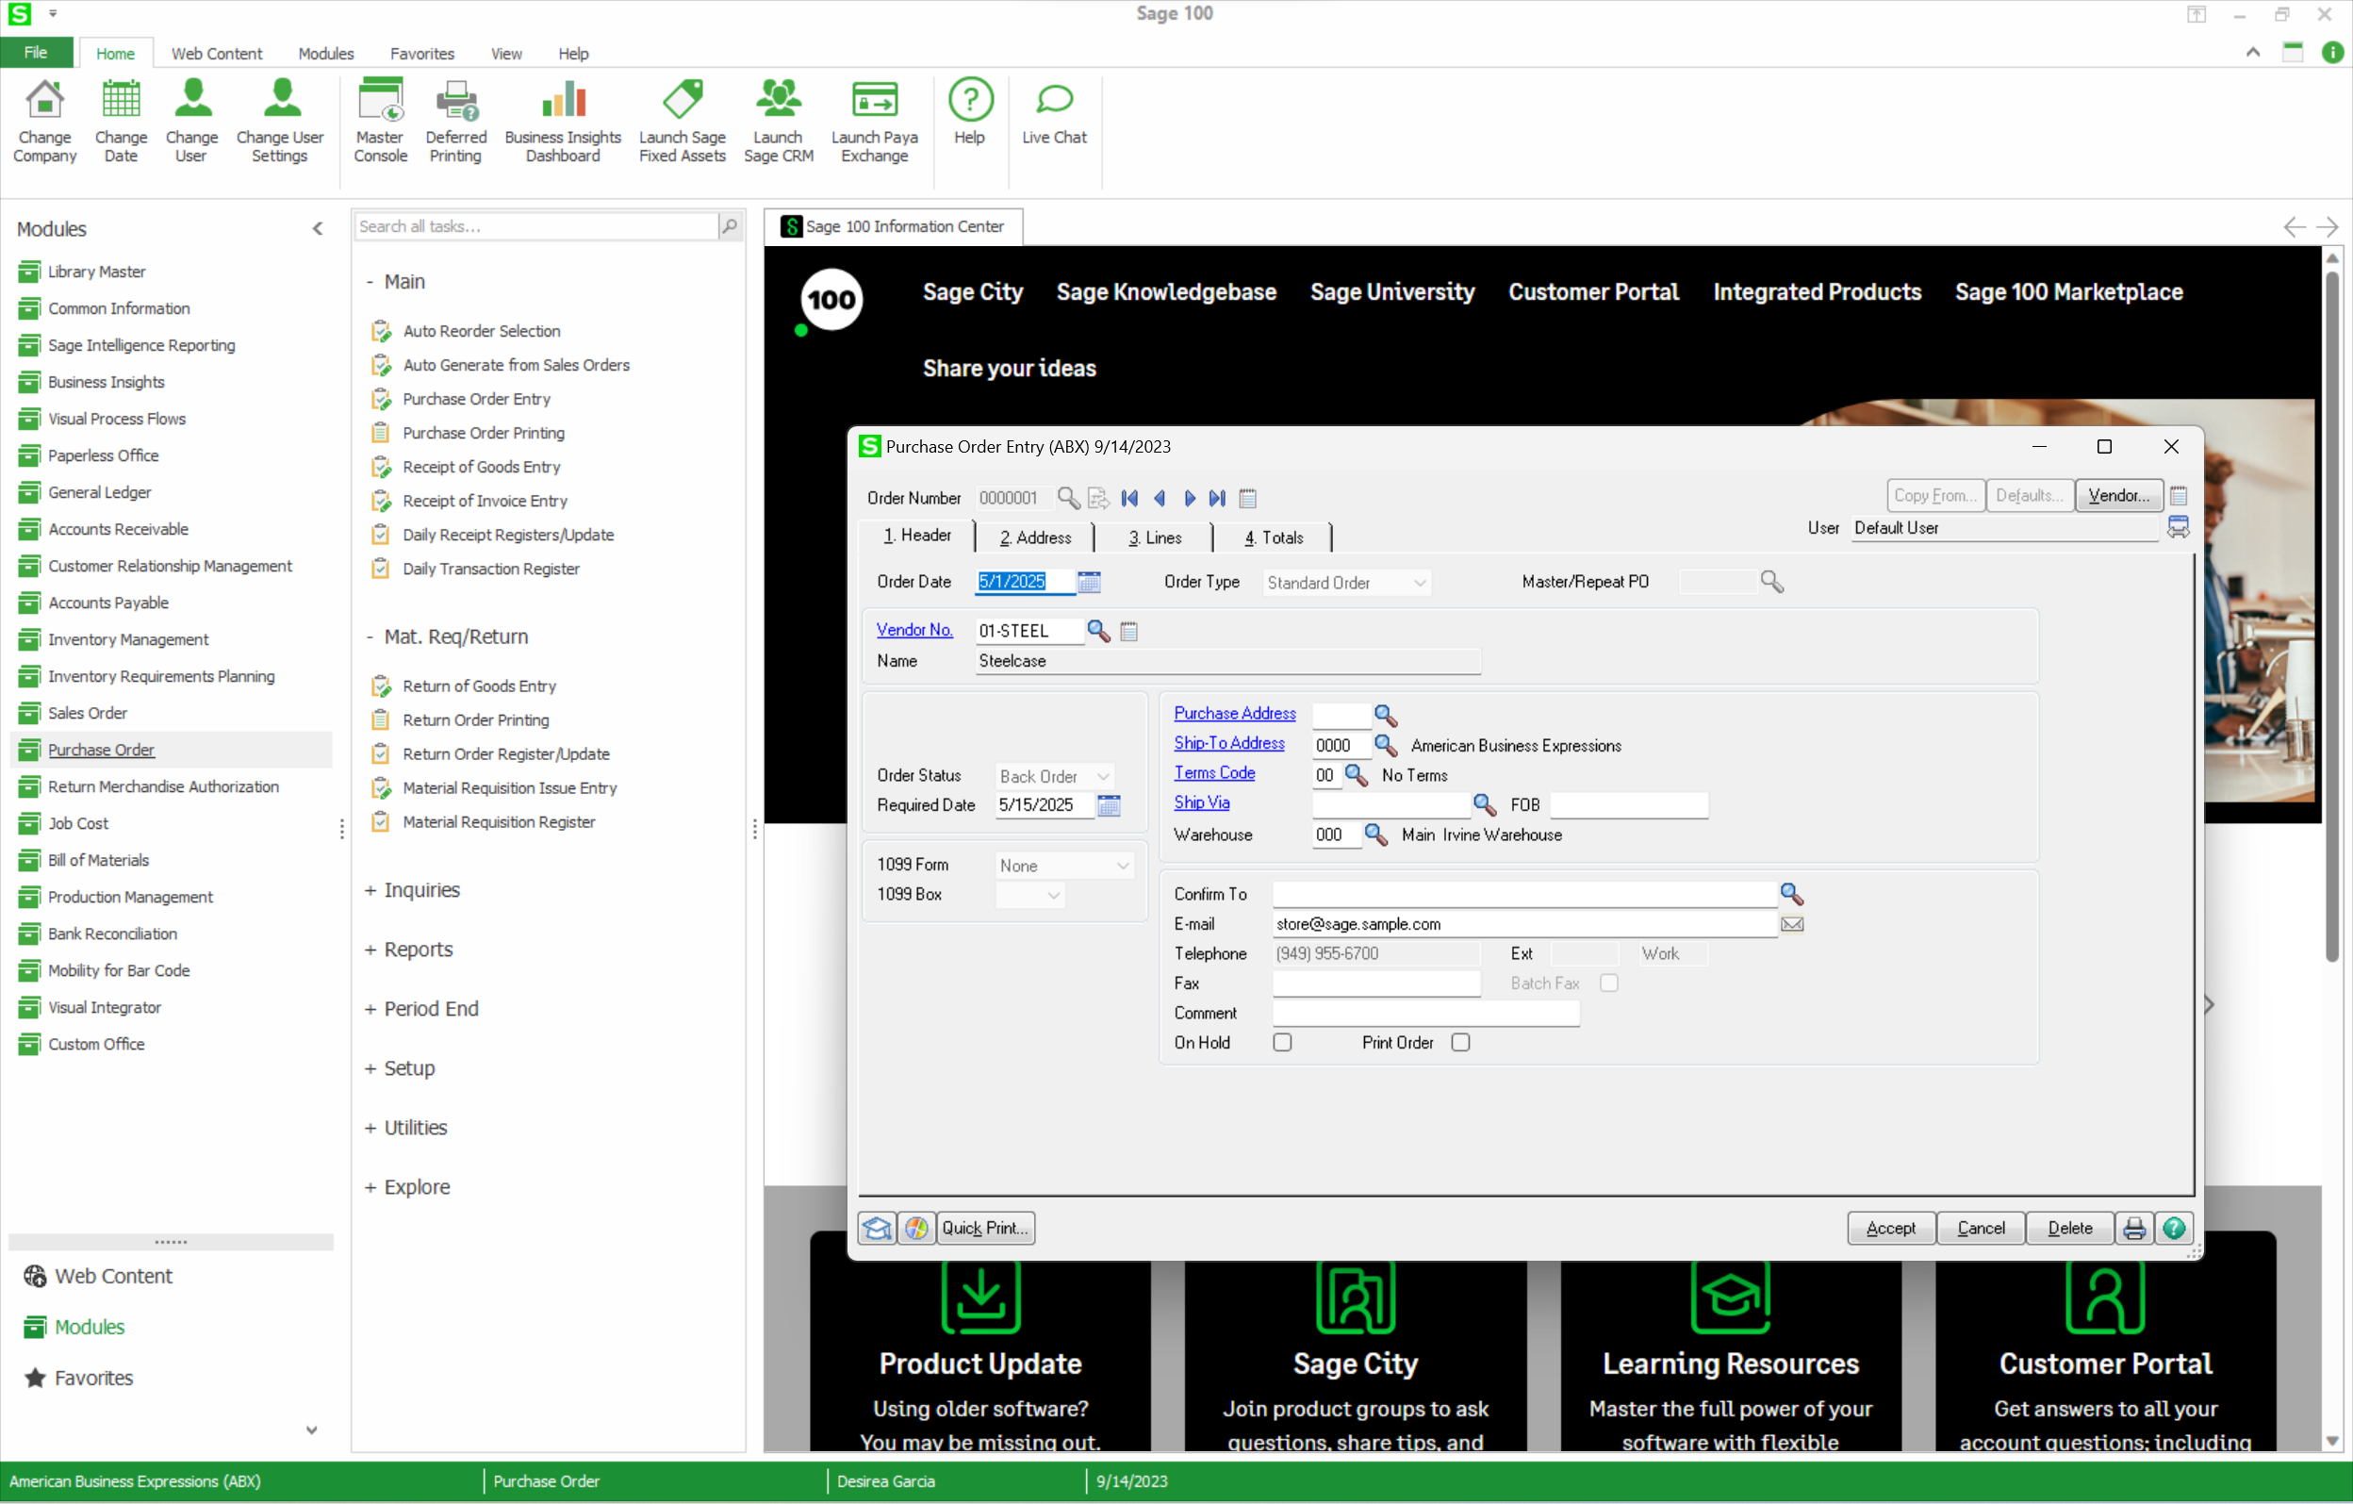This screenshot has width=2353, height=1504.
Task: Click the email envelope icon beside the E-mail field
Action: click(1793, 923)
